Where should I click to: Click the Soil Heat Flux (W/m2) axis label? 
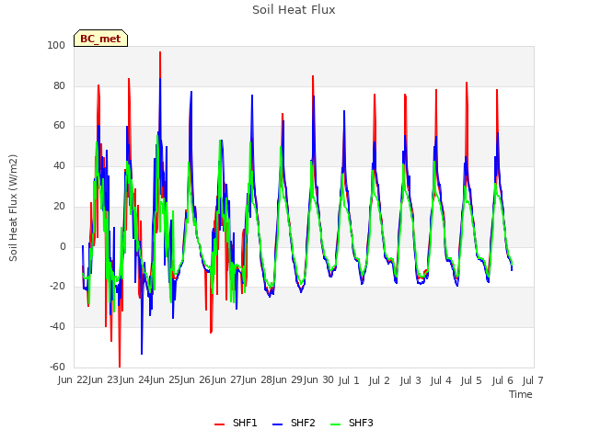(13, 208)
